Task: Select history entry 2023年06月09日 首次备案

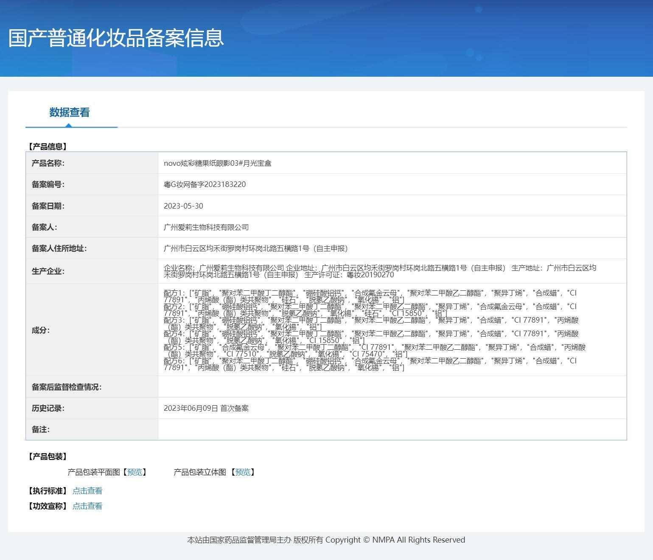Action: [206, 408]
